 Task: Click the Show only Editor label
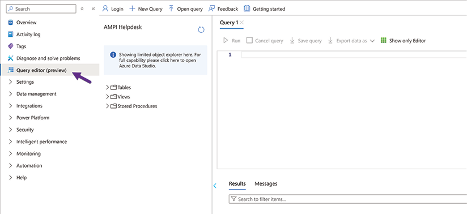[x=407, y=41]
